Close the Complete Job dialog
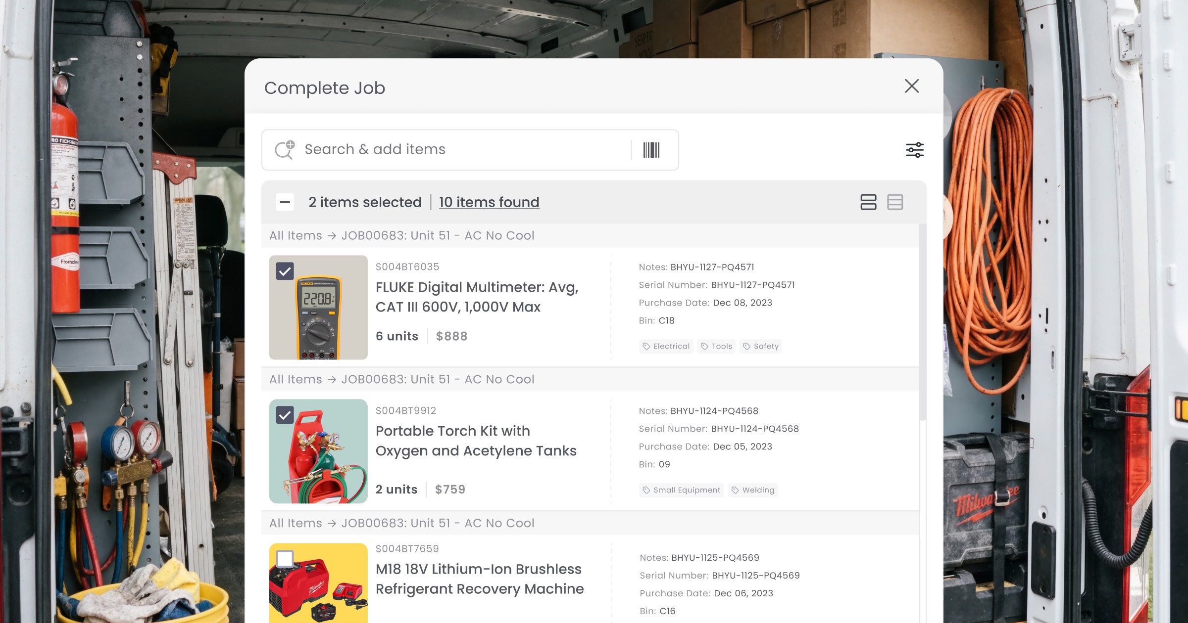The width and height of the screenshot is (1188, 623). pyautogui.click(x=911, y=86)
